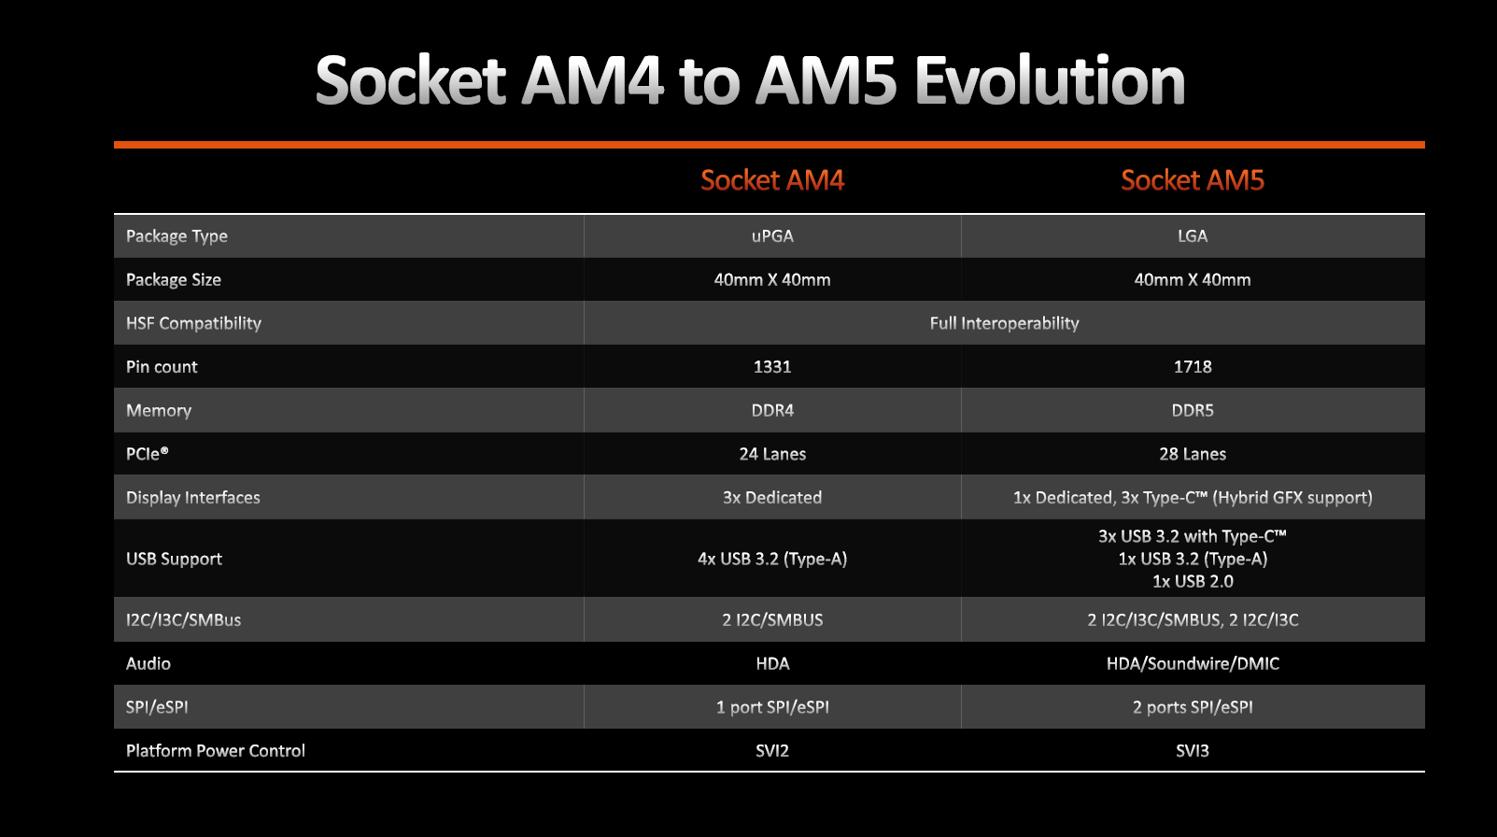Click the Package Type row label
Image resolution: width=1497 pixels, height=837 pixels.
click(x=177, y=236)
